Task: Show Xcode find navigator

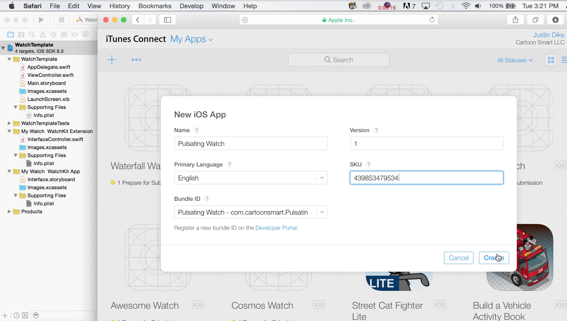Action: coord(32,34)
